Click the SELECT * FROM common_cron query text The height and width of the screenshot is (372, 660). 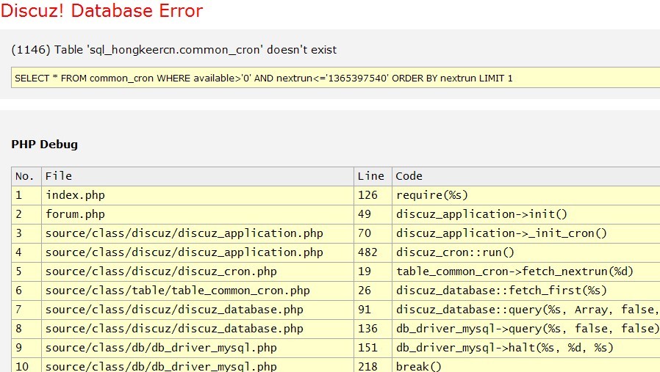(x=264, y=79)
